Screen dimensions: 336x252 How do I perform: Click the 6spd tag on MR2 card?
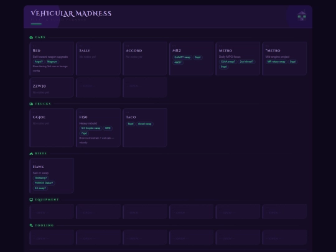pyautogui.click(x=198, y=57)
